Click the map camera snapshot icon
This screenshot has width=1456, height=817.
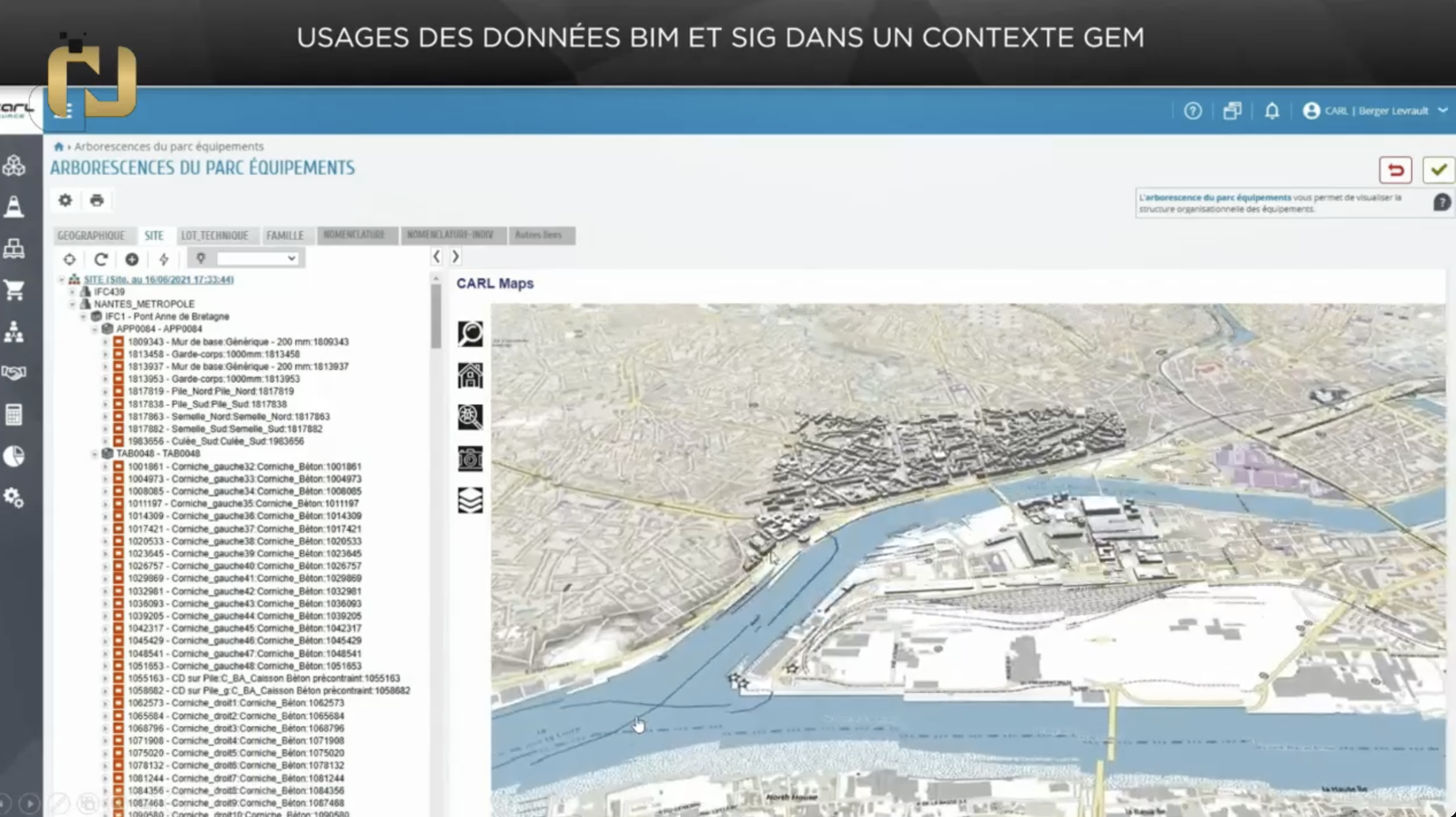(x=470, y=459)
